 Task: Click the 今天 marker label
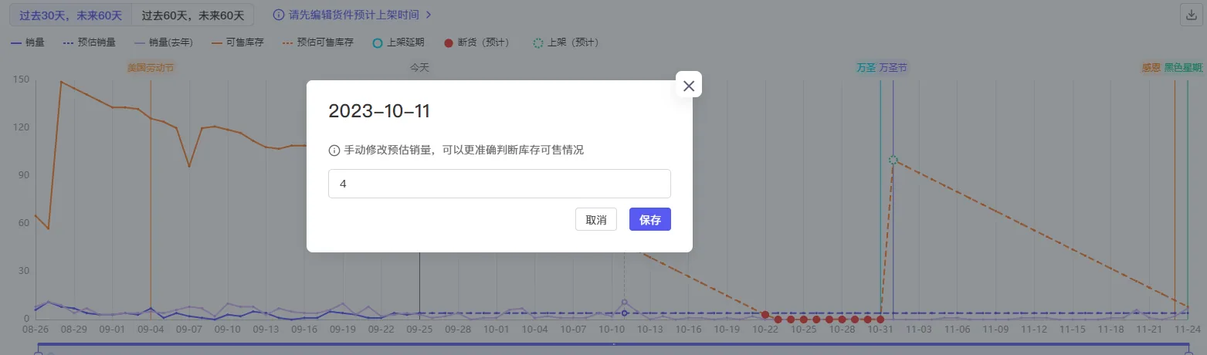point(419,68)
